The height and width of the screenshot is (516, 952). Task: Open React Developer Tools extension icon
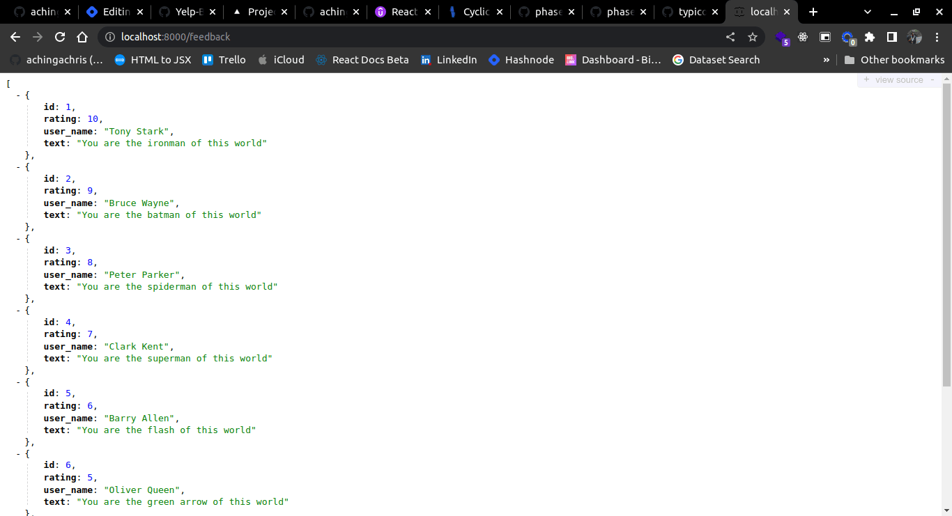[803, 37]
